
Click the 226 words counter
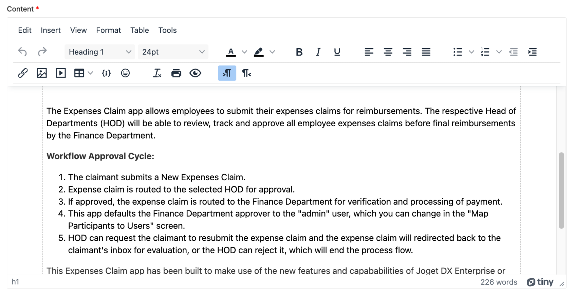click(499, 282)
